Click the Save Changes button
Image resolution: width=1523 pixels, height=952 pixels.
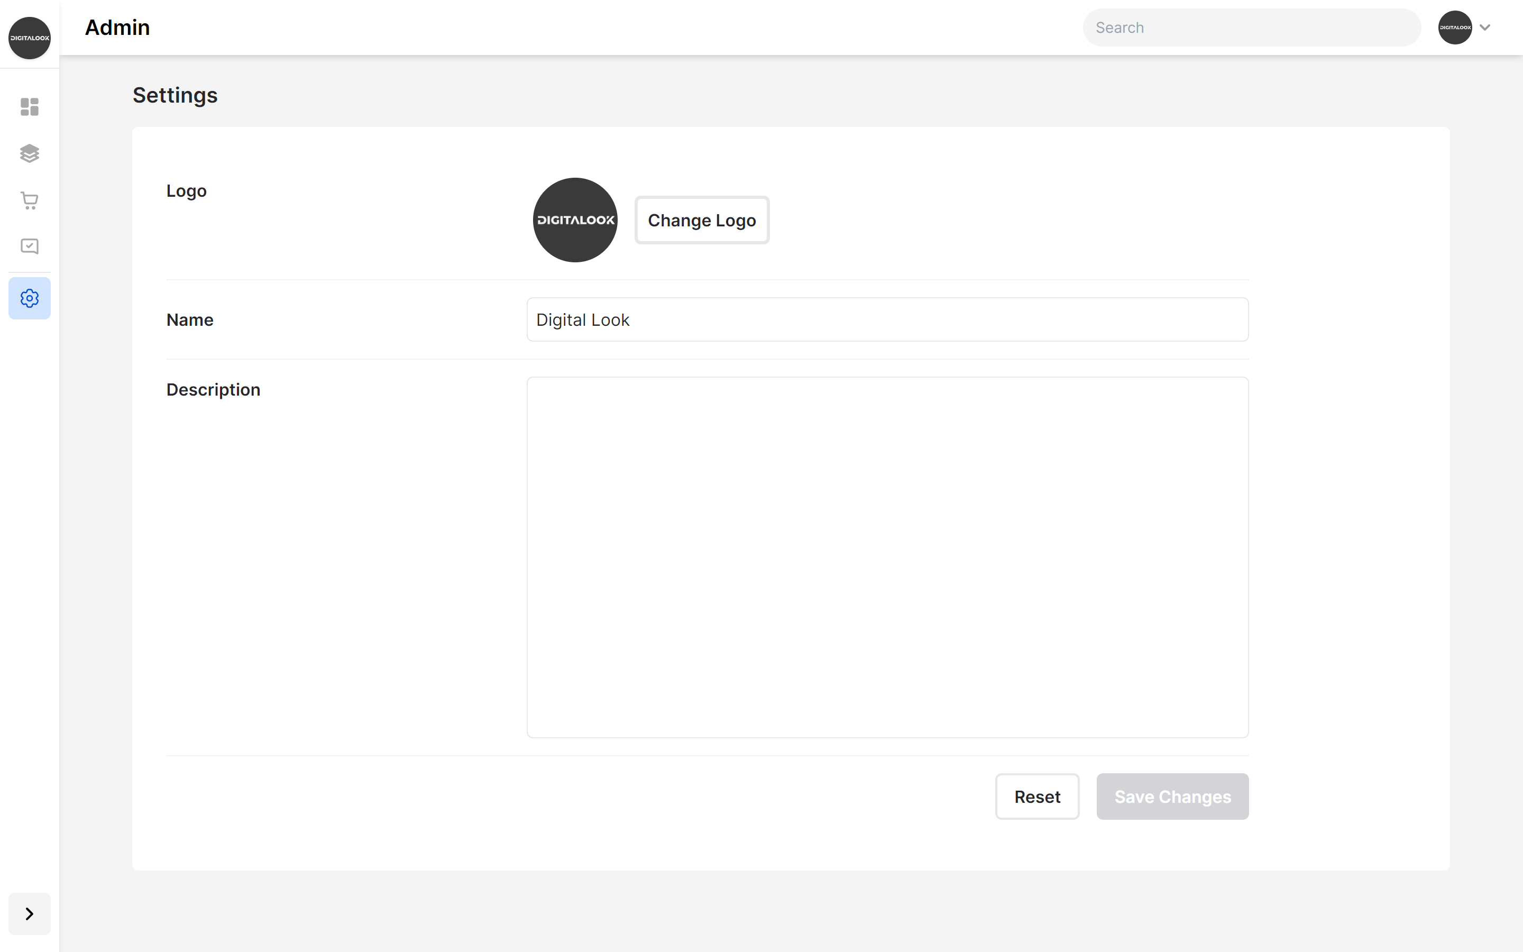(x=1172, y=797)
